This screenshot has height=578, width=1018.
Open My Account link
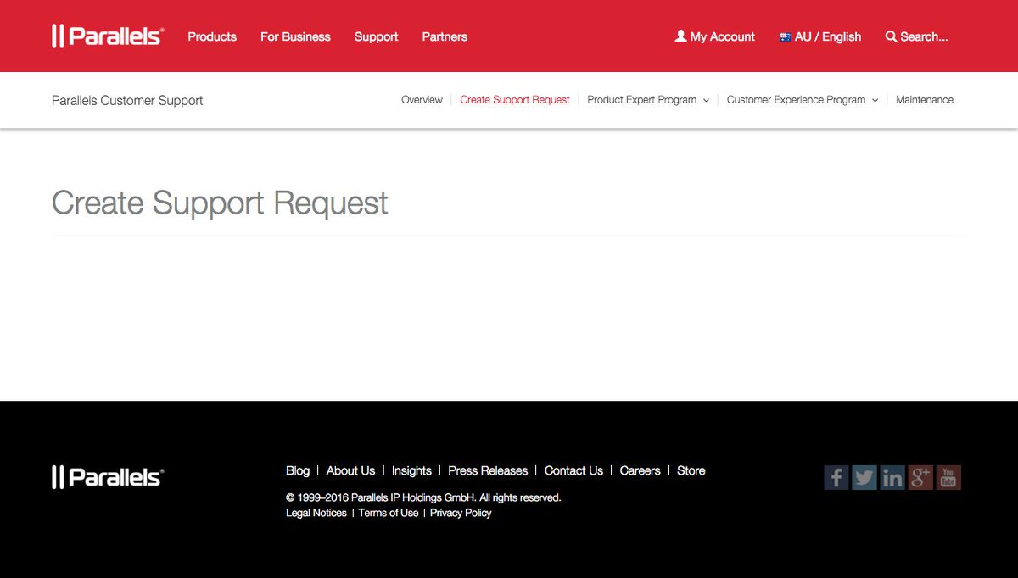(714, 36)
